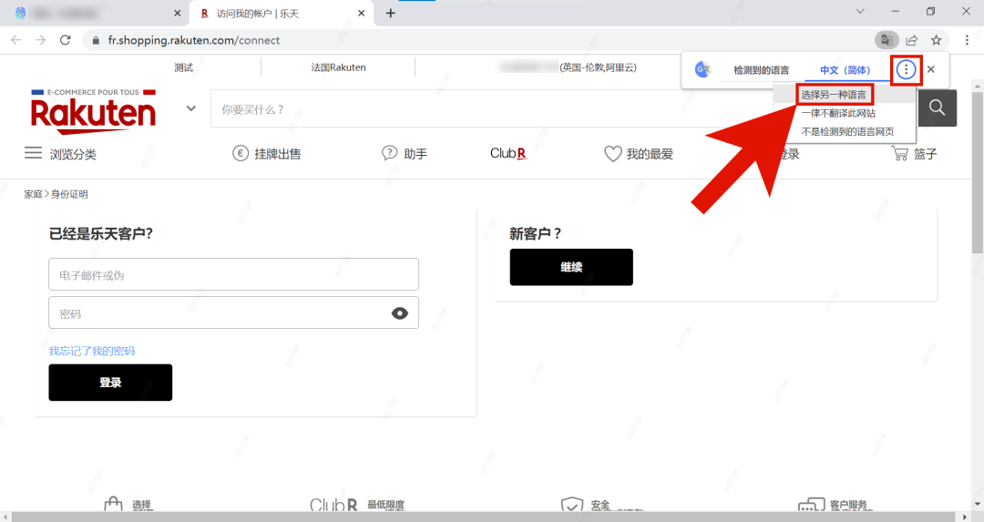Viewport: 984px width, 522px height.
Task: Open translate popup three-dot options
Action: tap(906, 69)
